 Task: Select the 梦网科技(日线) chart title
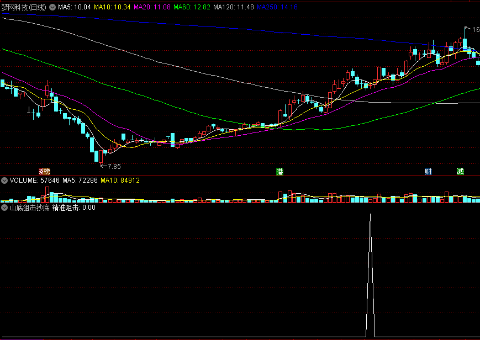pyautogui.click(x=24, y=7)
